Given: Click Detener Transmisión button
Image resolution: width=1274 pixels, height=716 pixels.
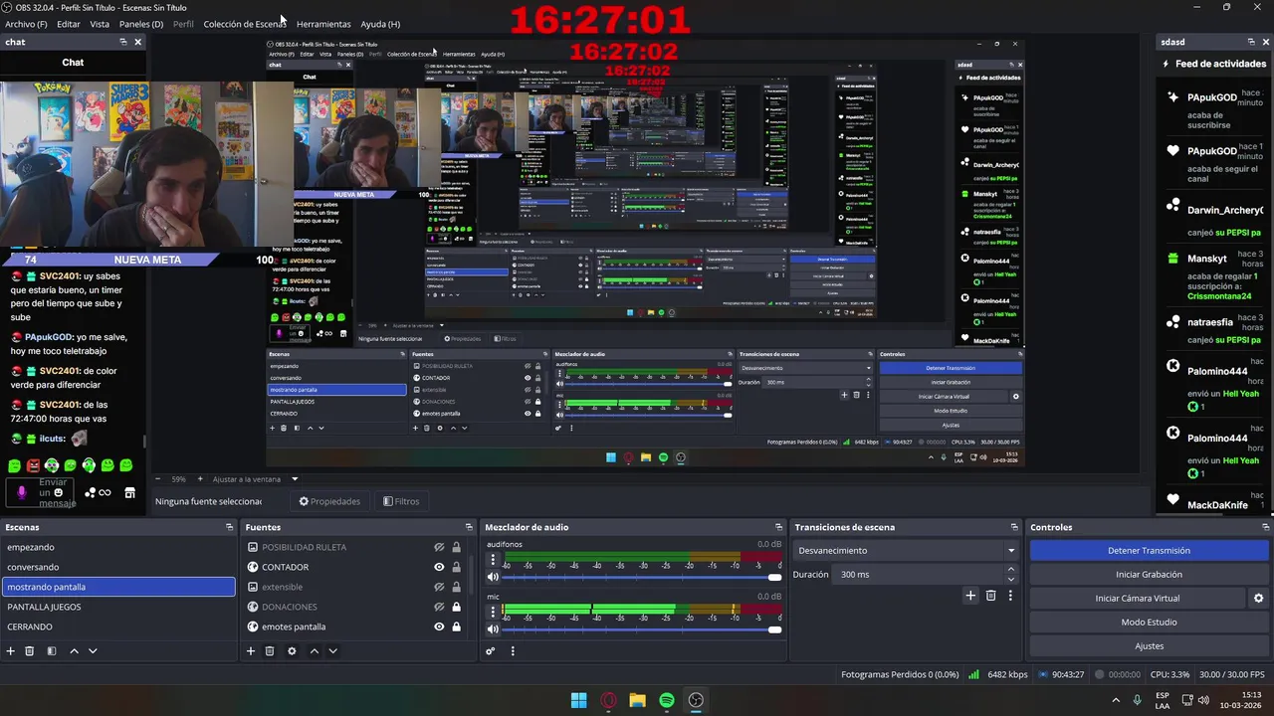Looking at the screenshot, I should 1149,550.
